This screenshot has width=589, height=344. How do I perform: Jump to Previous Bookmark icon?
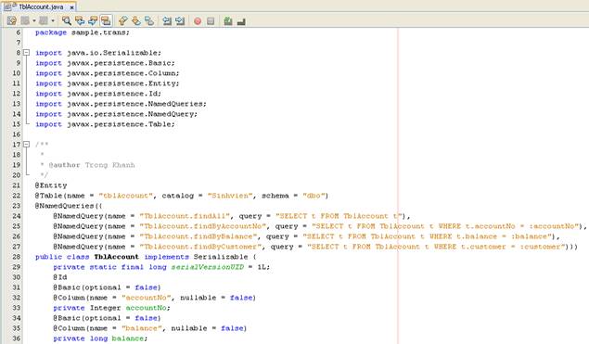click(122, 21)
